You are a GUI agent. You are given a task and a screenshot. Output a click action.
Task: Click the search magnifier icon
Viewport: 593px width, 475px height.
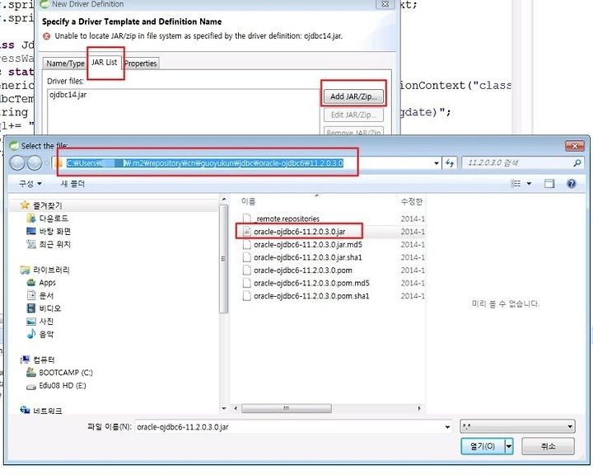coord(577,163)
